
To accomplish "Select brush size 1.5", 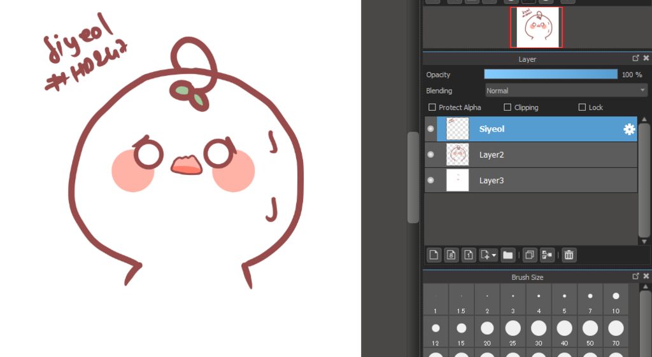I will (461, 299).
